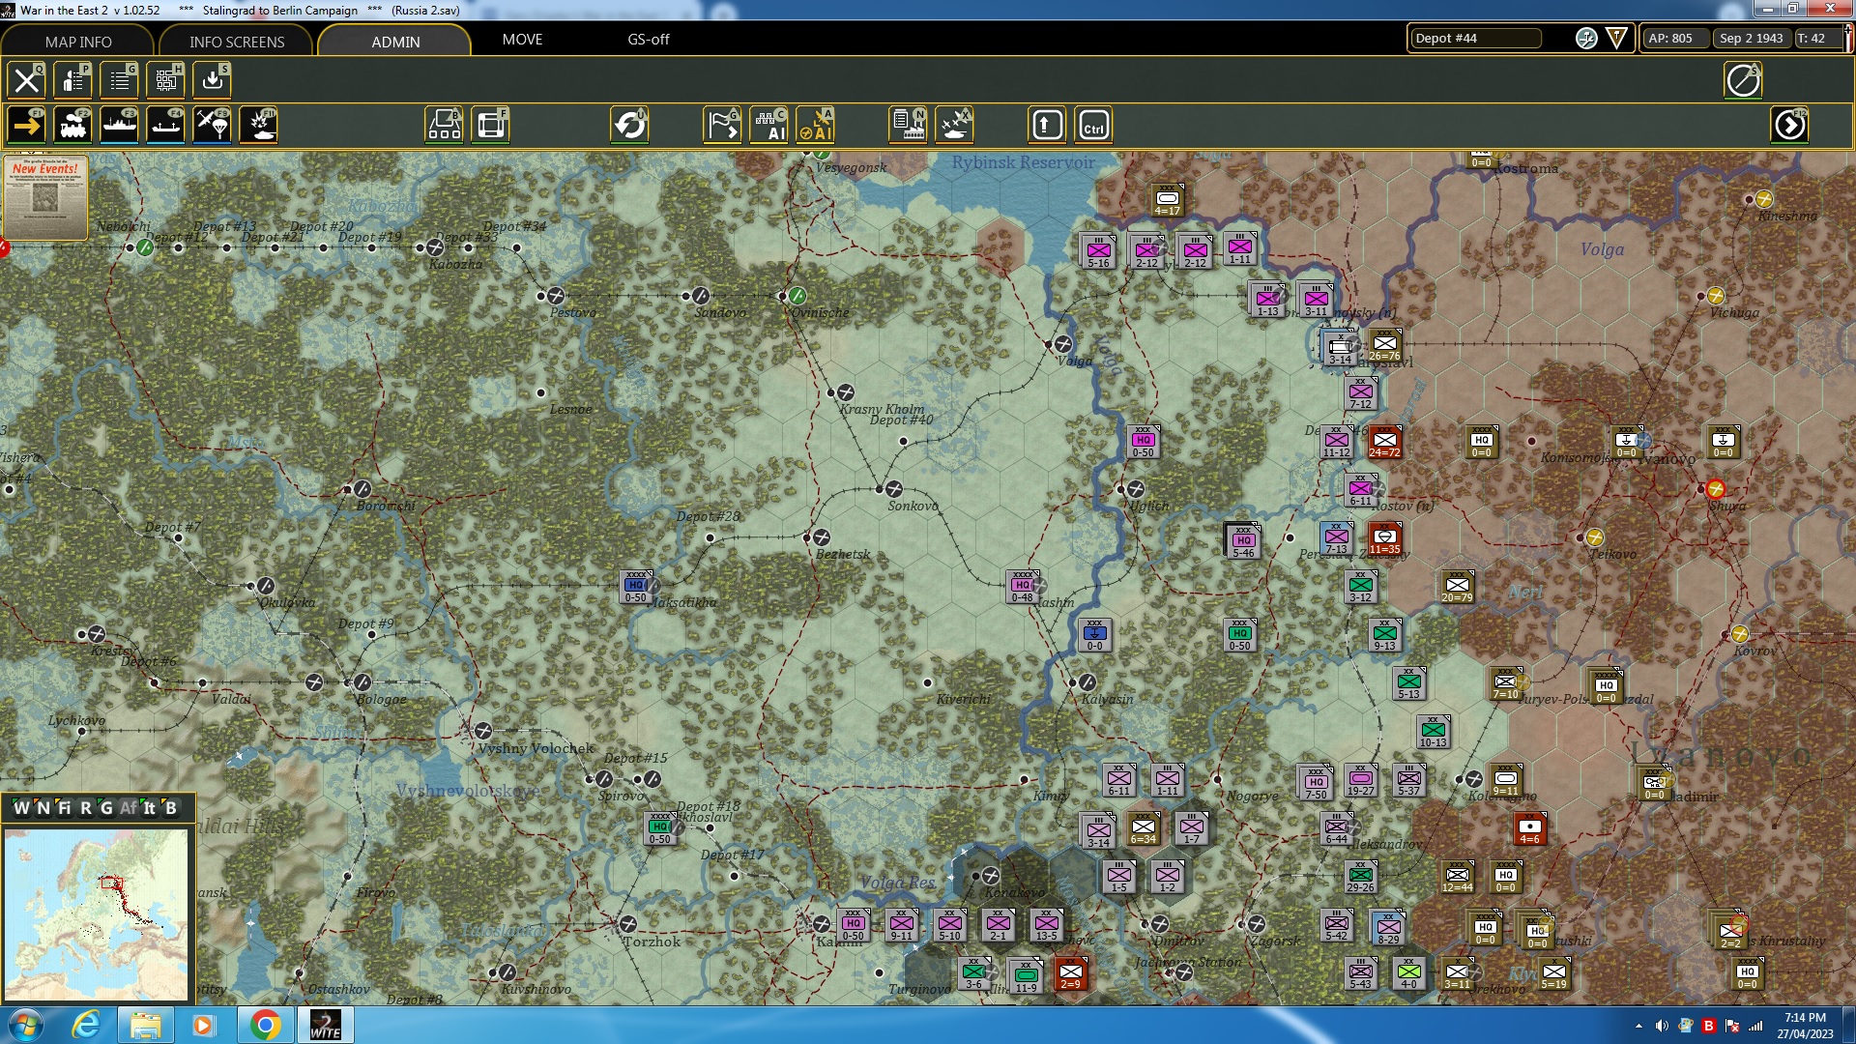Screen dimensions: 1856x1044
Task: Click the Europe minimap overview
Action: (x=96, y=914)
